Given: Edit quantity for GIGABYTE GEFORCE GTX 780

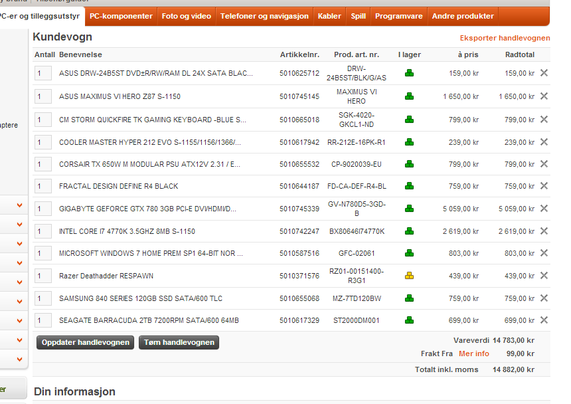Looking at the screenshot, I should click(x=43, y=209).
